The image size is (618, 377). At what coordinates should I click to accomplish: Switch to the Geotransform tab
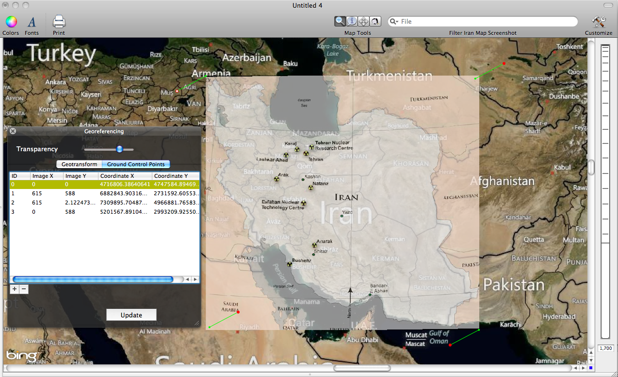pos(79,164)
